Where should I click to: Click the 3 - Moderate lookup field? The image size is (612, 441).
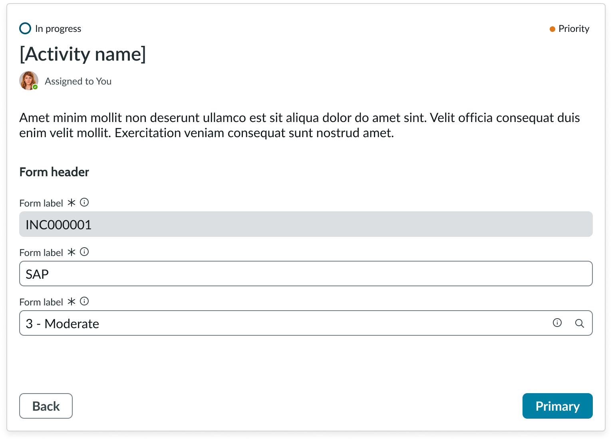coord(280,323)
